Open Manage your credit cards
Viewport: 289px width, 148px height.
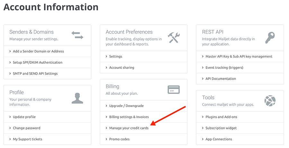129,128
